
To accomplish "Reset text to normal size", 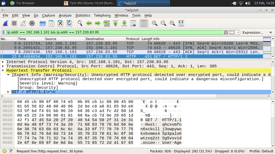I will [172, 23].
